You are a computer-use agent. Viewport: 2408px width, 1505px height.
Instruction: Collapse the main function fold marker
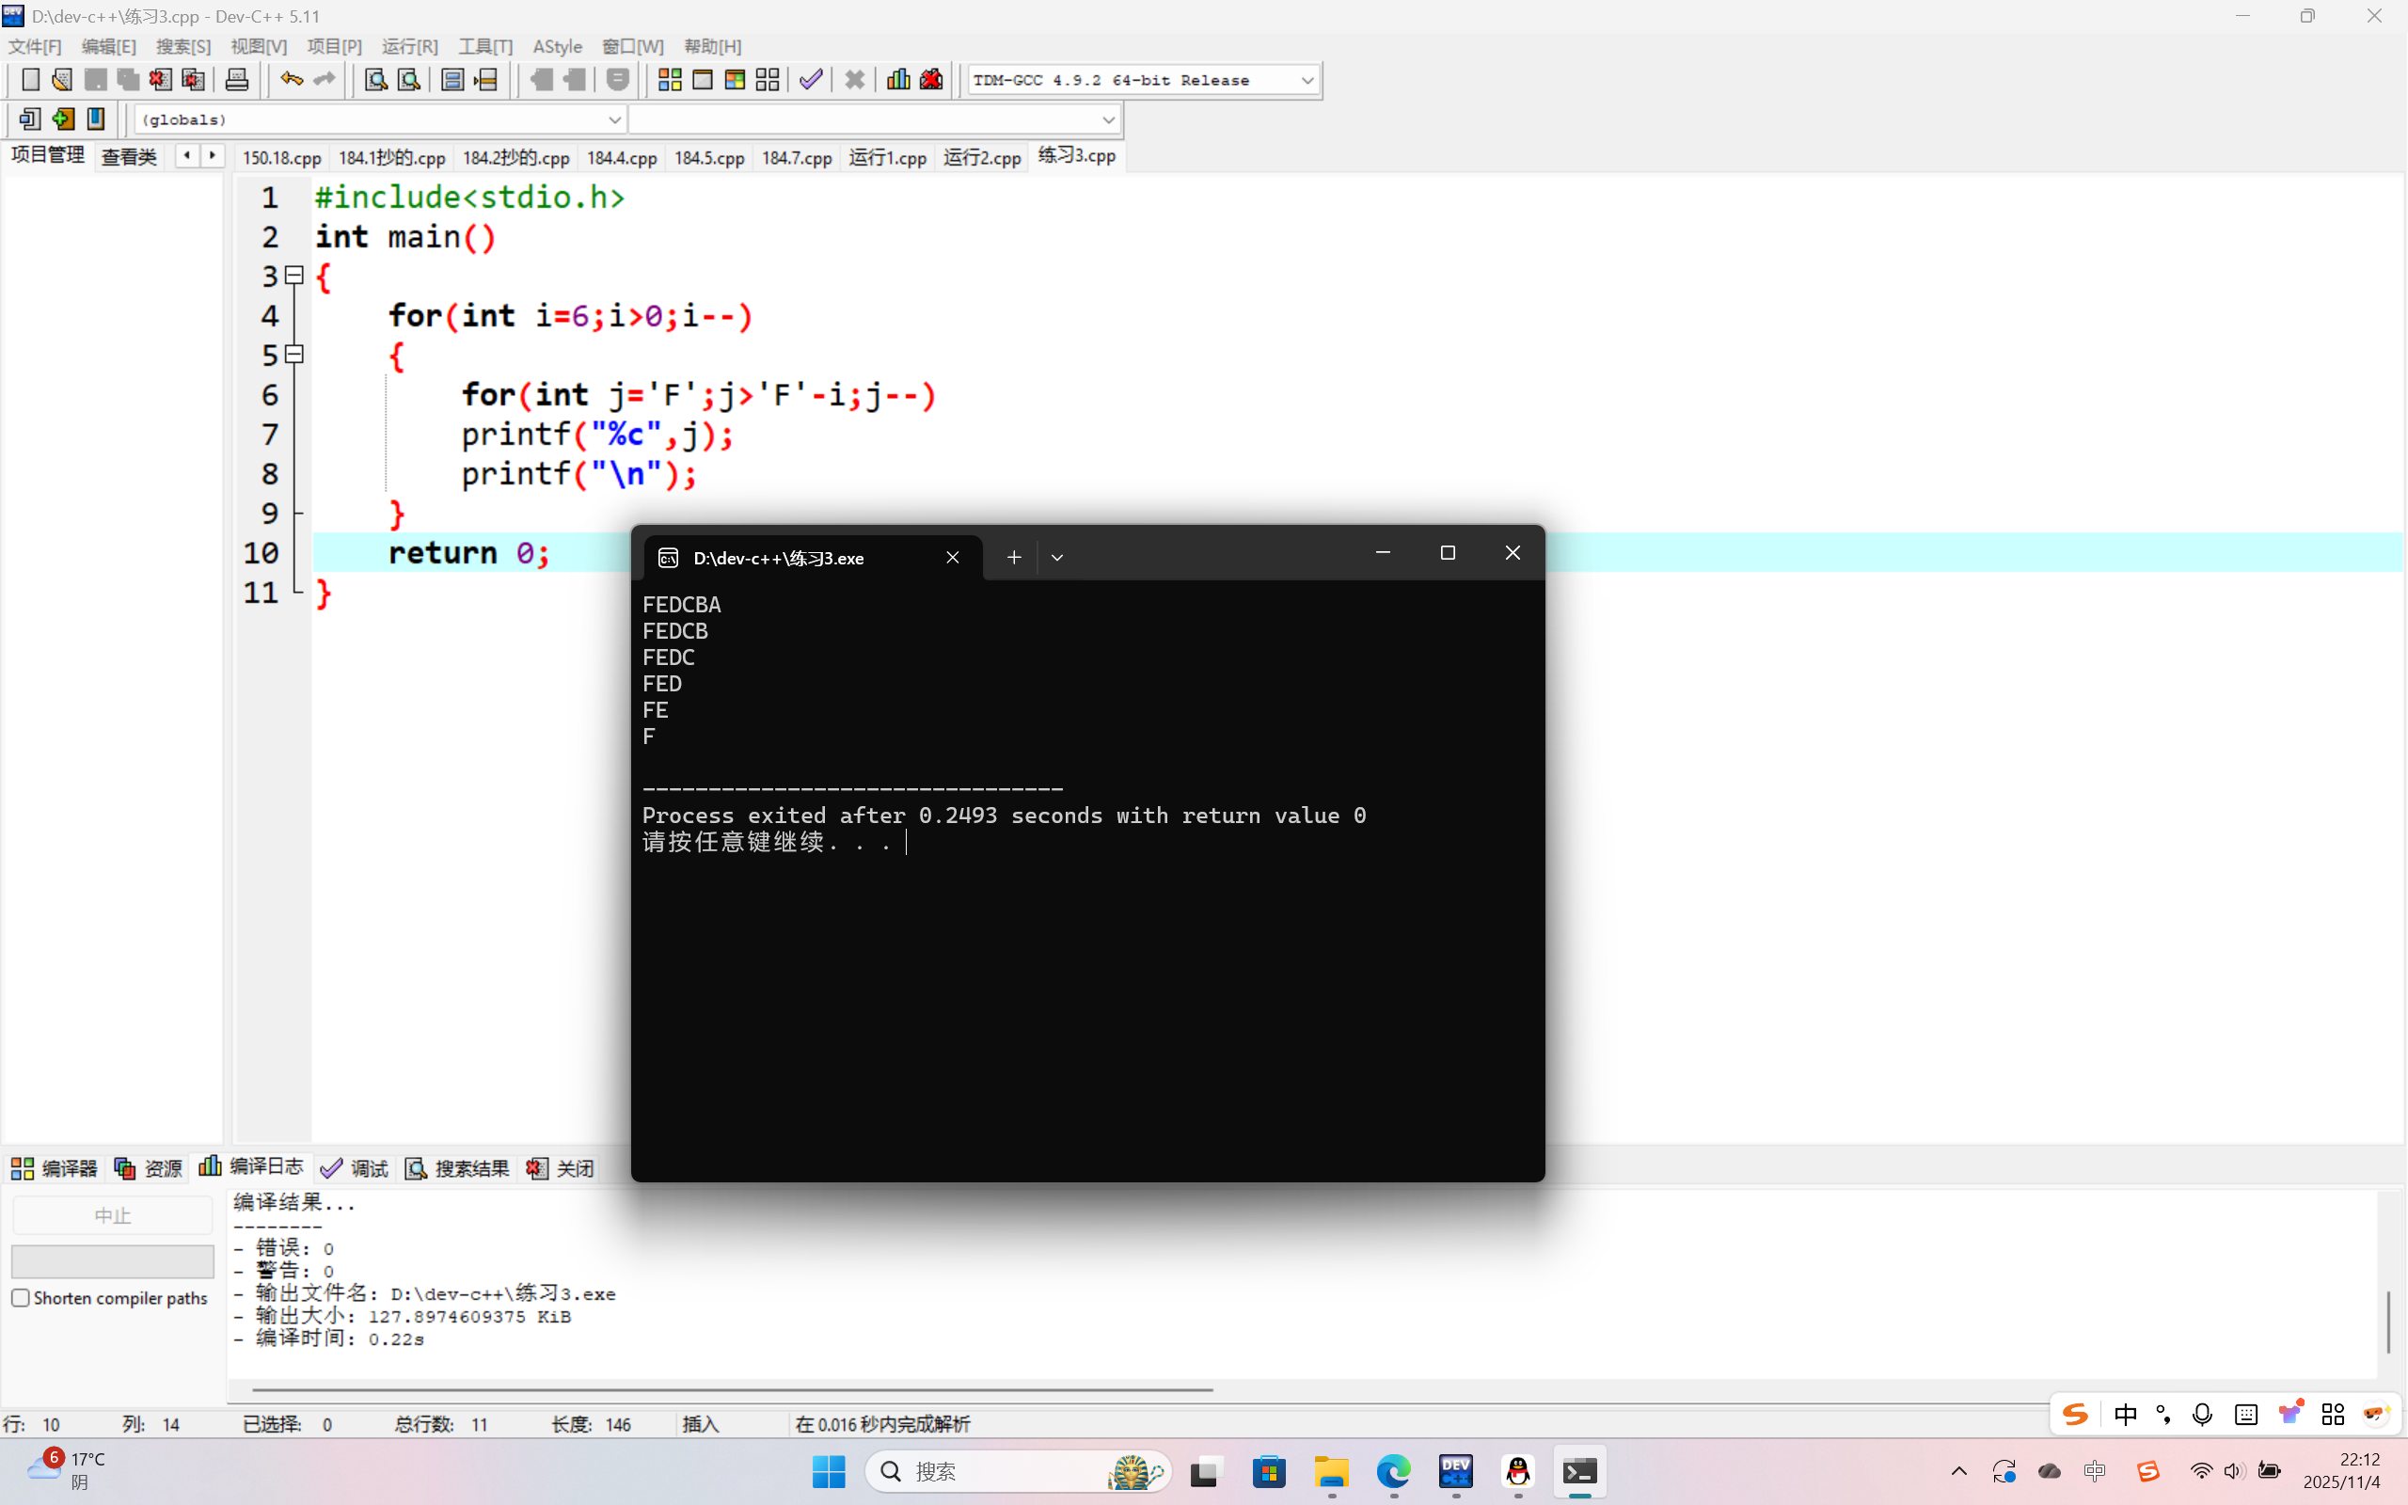(294, 276)
